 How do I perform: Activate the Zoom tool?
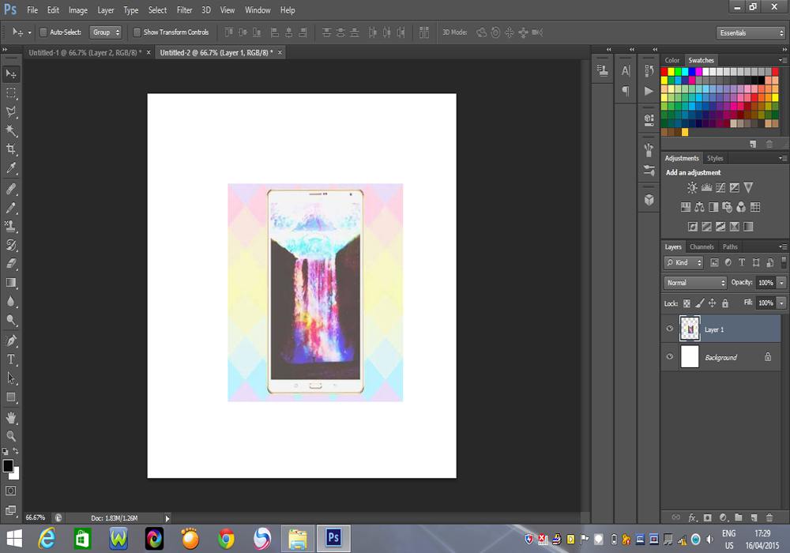tap(11, 436)
